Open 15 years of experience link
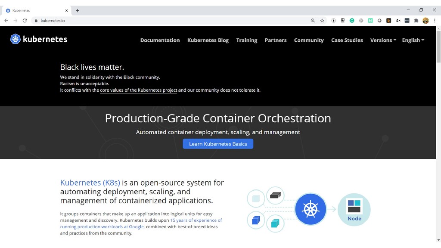441x248 pixels. pyautogui.click(x=141, y=223)
